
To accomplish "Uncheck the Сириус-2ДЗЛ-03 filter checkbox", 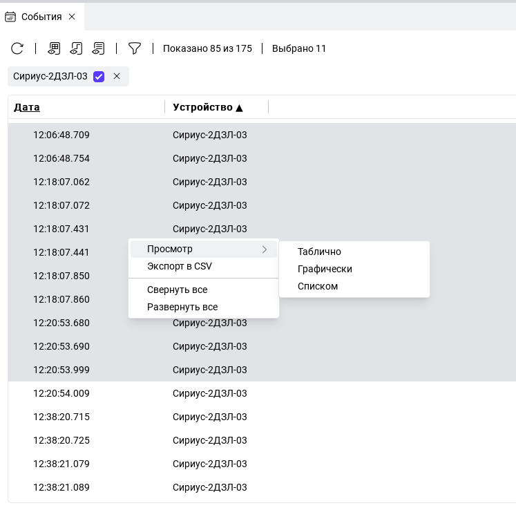I will 99,76.
